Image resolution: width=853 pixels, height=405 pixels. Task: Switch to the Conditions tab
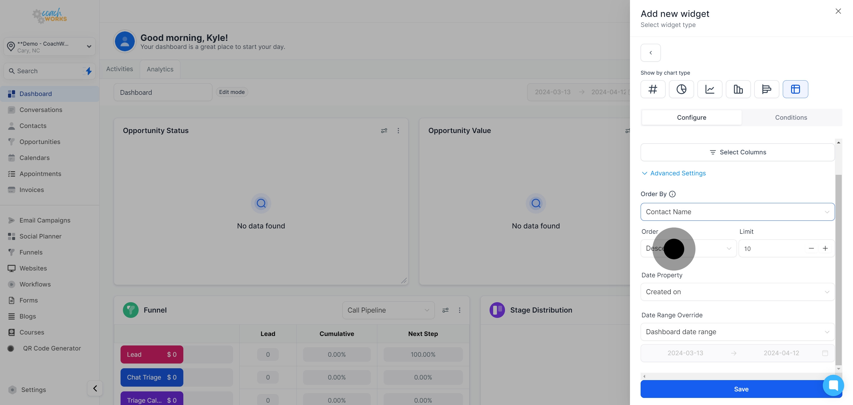point(791,118)
